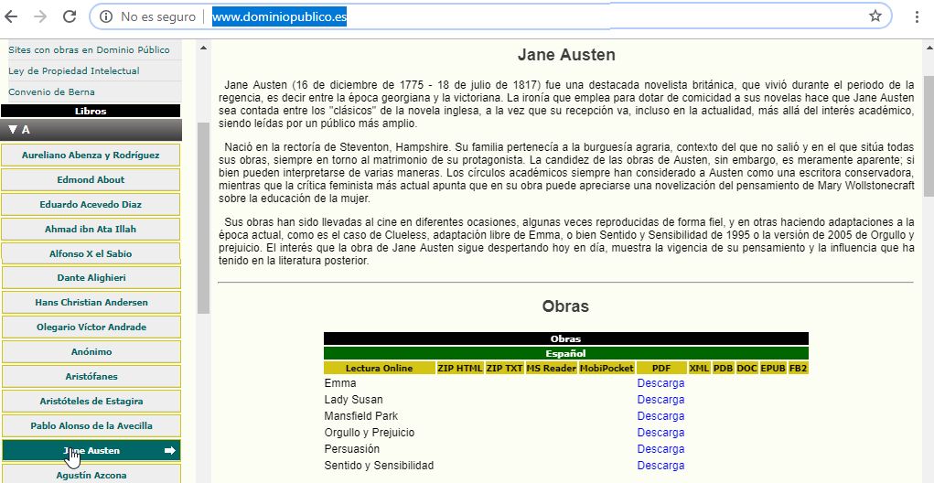Select author Aristóteles de Estagira

click(x=91, y=402)
